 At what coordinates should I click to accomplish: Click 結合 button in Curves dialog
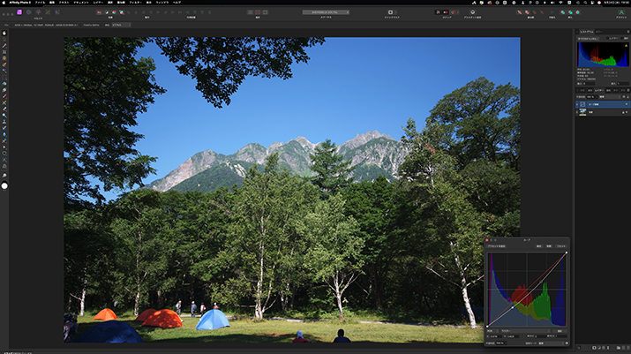pyautogui.click(x=537, y=245)
